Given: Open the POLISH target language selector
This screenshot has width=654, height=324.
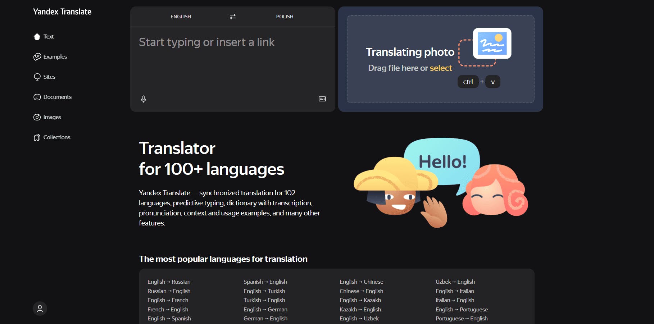Looking at the screenshot, I should coord(285,17).
